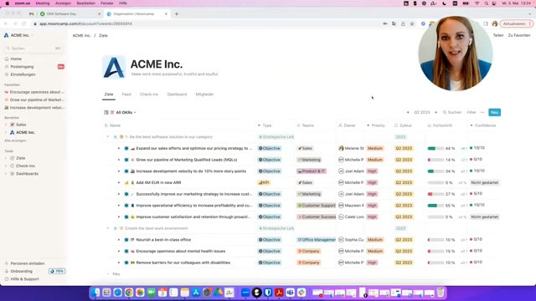Expand Expand our sales efforts objective row

point(119,149)
